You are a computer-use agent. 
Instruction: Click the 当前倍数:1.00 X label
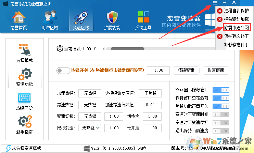(80, 49)
